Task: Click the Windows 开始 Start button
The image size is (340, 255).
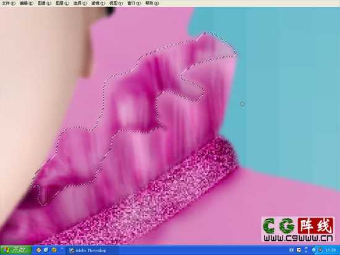Action: [x=15, y=250]
